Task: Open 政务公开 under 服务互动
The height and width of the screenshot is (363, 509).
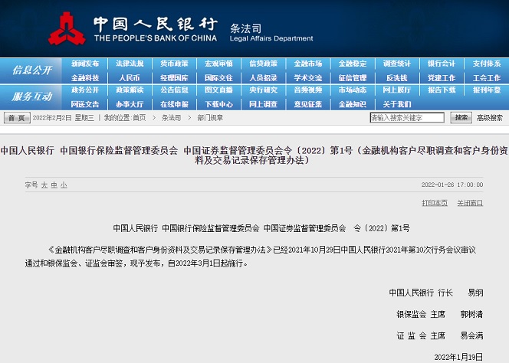Action: tap(85, 90)
